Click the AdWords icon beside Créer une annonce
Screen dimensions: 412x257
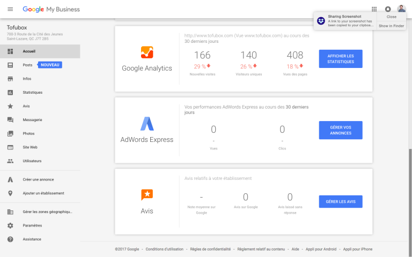tap(10, 180)
